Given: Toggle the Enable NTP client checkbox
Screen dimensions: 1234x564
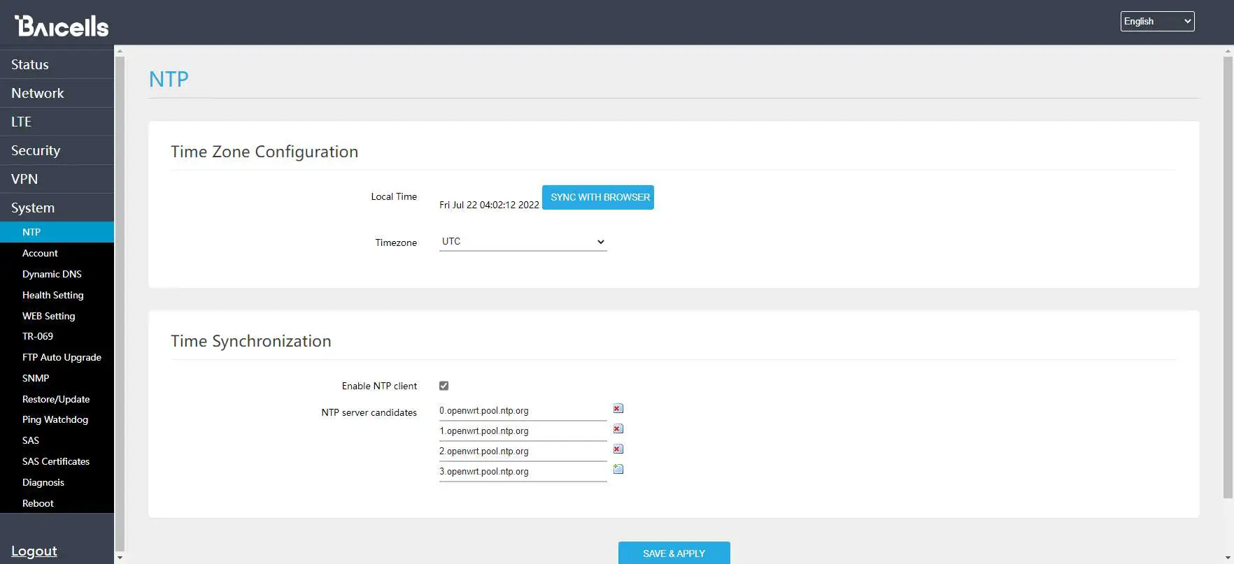Looking at the screenshot, I should (x=444, y=386).
